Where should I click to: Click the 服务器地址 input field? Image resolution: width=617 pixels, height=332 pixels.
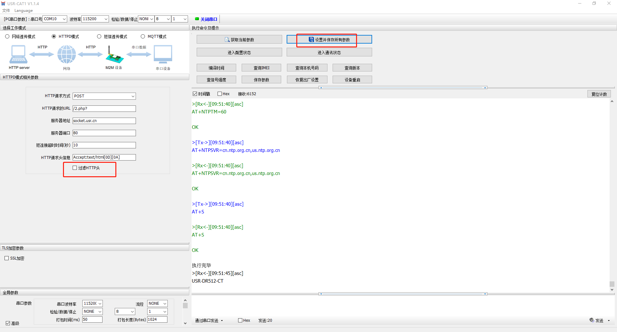tap(104, 121)
